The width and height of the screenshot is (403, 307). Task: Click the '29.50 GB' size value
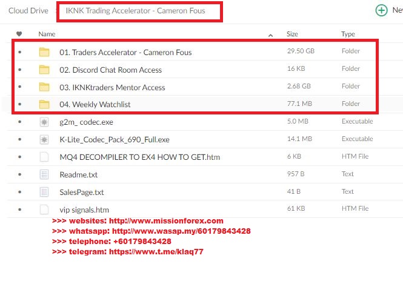click(x=301, y=51)
